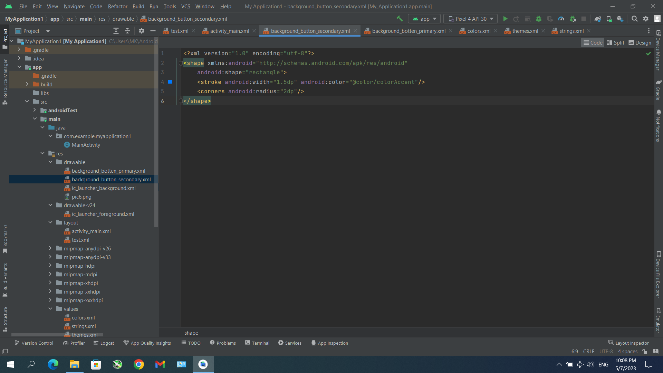Open Search Everywhere magnifier icon

(634, 19)
